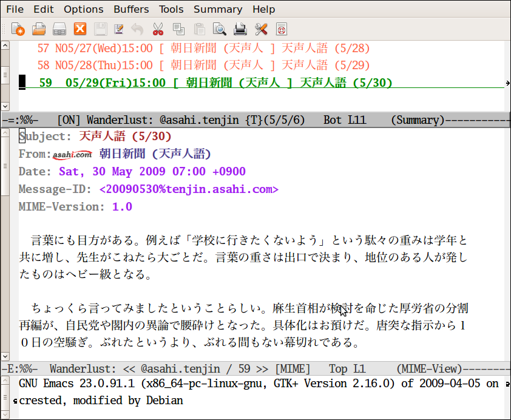Click the GNU Emacs 23.0.91.1 version text
The image size is (511, 420).
tap(77, 384)
